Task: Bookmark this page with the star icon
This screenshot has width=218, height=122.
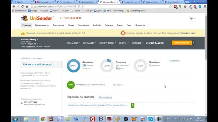Action: pyautogui.click(x=170, y=6)
